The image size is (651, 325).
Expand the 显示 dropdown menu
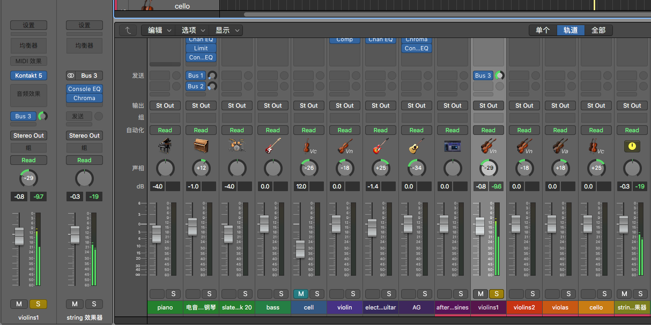pyautogui.click(x=226, y=31)
